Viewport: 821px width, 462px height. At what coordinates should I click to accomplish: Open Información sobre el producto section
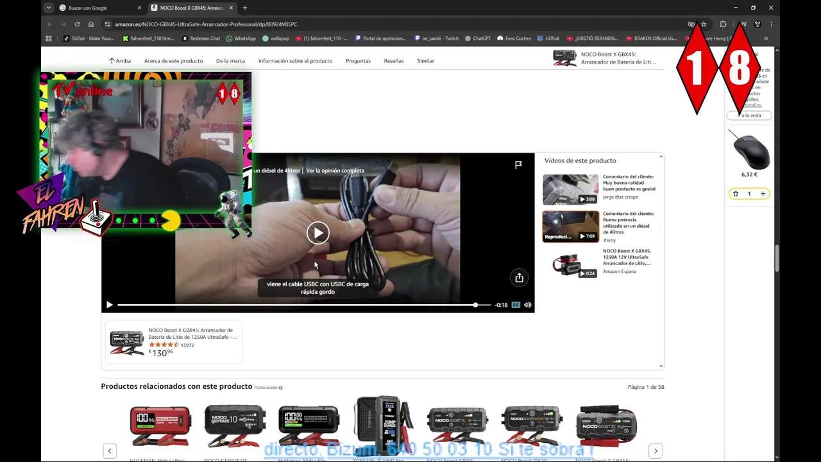pyautogui.click(x=295, y=61)
